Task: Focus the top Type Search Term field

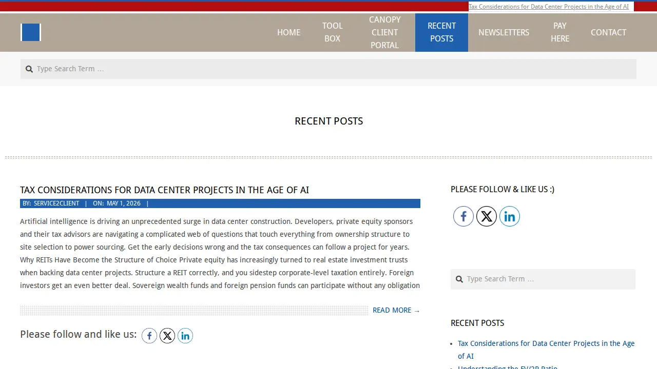Action: pyautogui.click(x=328, y=69)
